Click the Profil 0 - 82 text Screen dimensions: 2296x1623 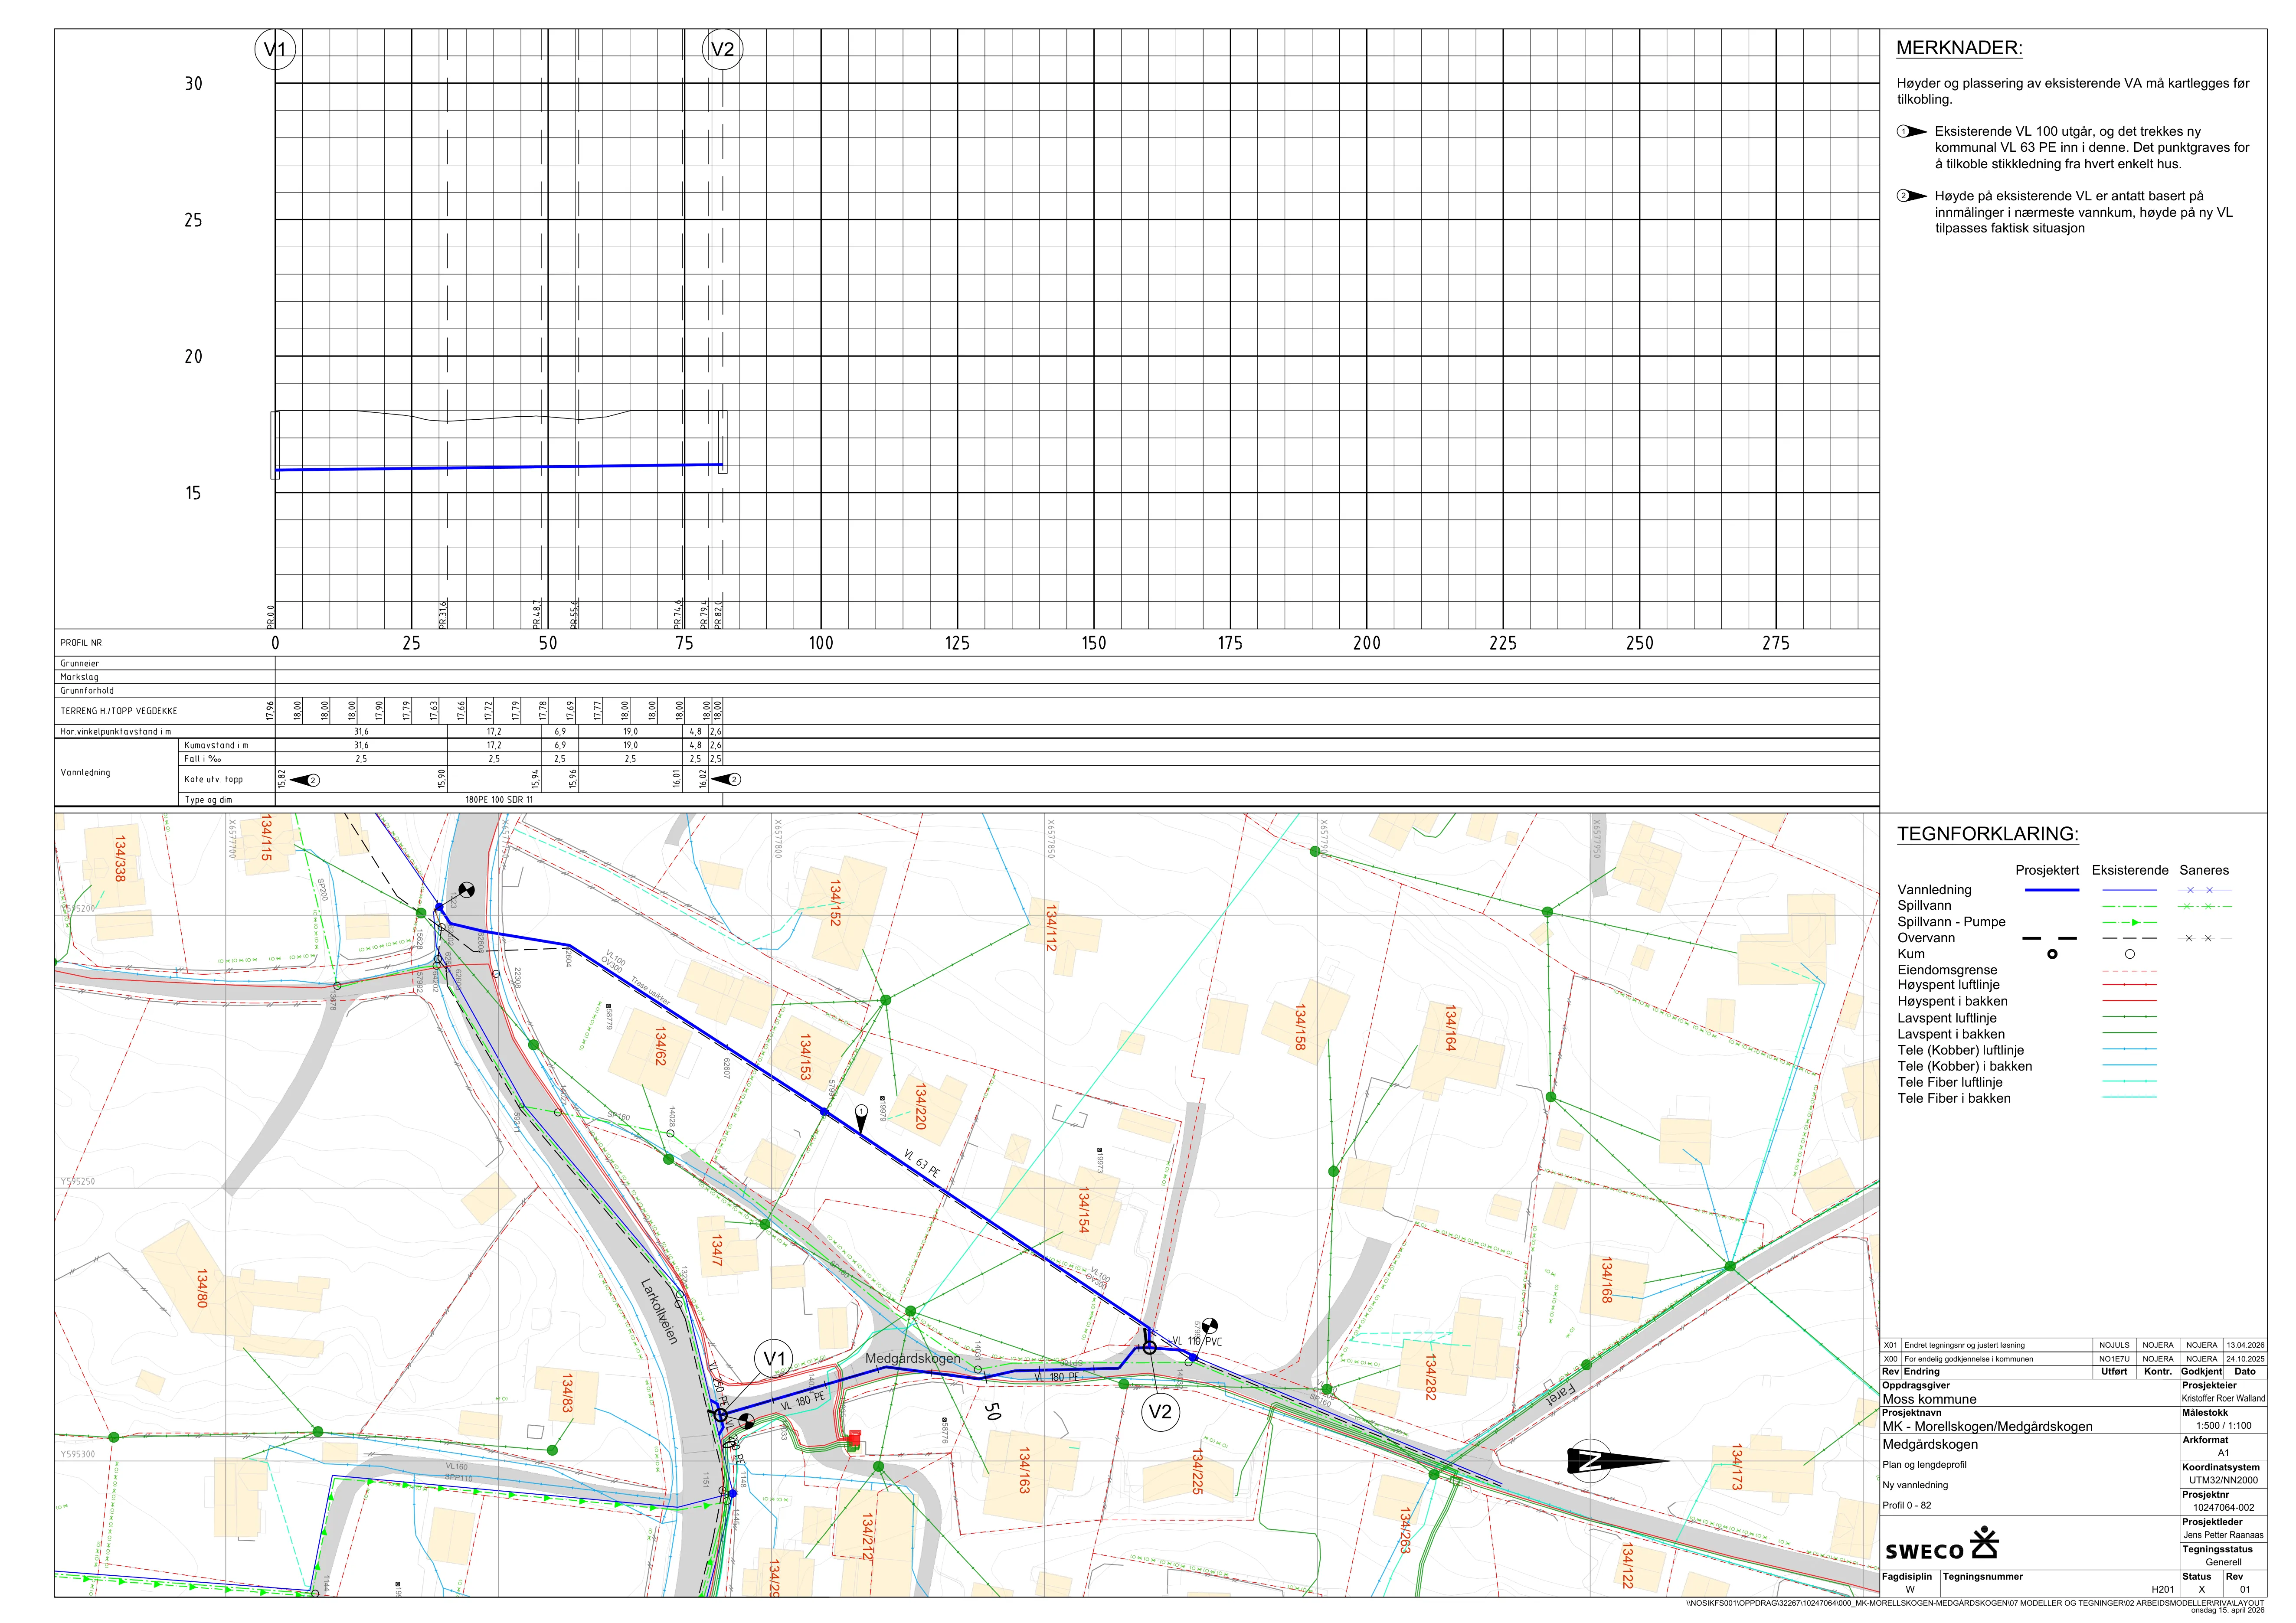point(1907,1505)
